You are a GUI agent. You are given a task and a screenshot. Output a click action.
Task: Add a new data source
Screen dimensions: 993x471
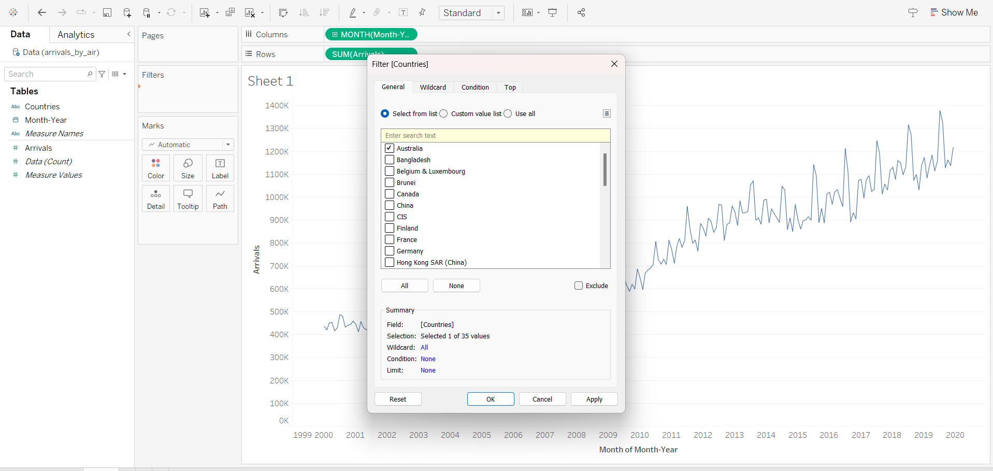127,12
